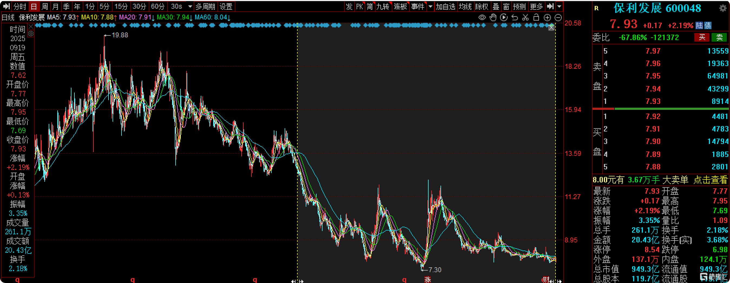The image size is (730, 283).
Task: Click the PK comparison toolbar button
Action: 360,6
